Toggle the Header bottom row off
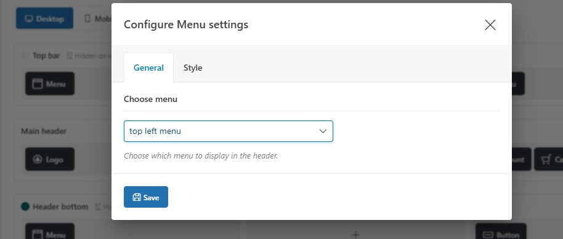563x239 pixels. 25,207
